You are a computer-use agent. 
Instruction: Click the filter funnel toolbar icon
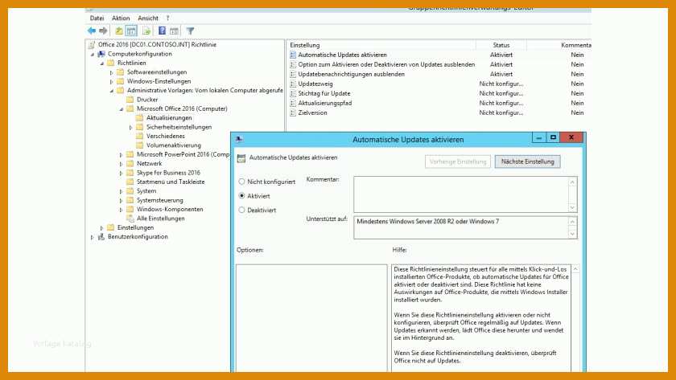(190, 31)
